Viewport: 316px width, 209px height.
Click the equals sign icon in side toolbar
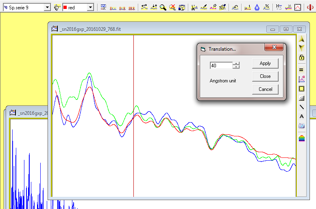click(x=301, y=70)
